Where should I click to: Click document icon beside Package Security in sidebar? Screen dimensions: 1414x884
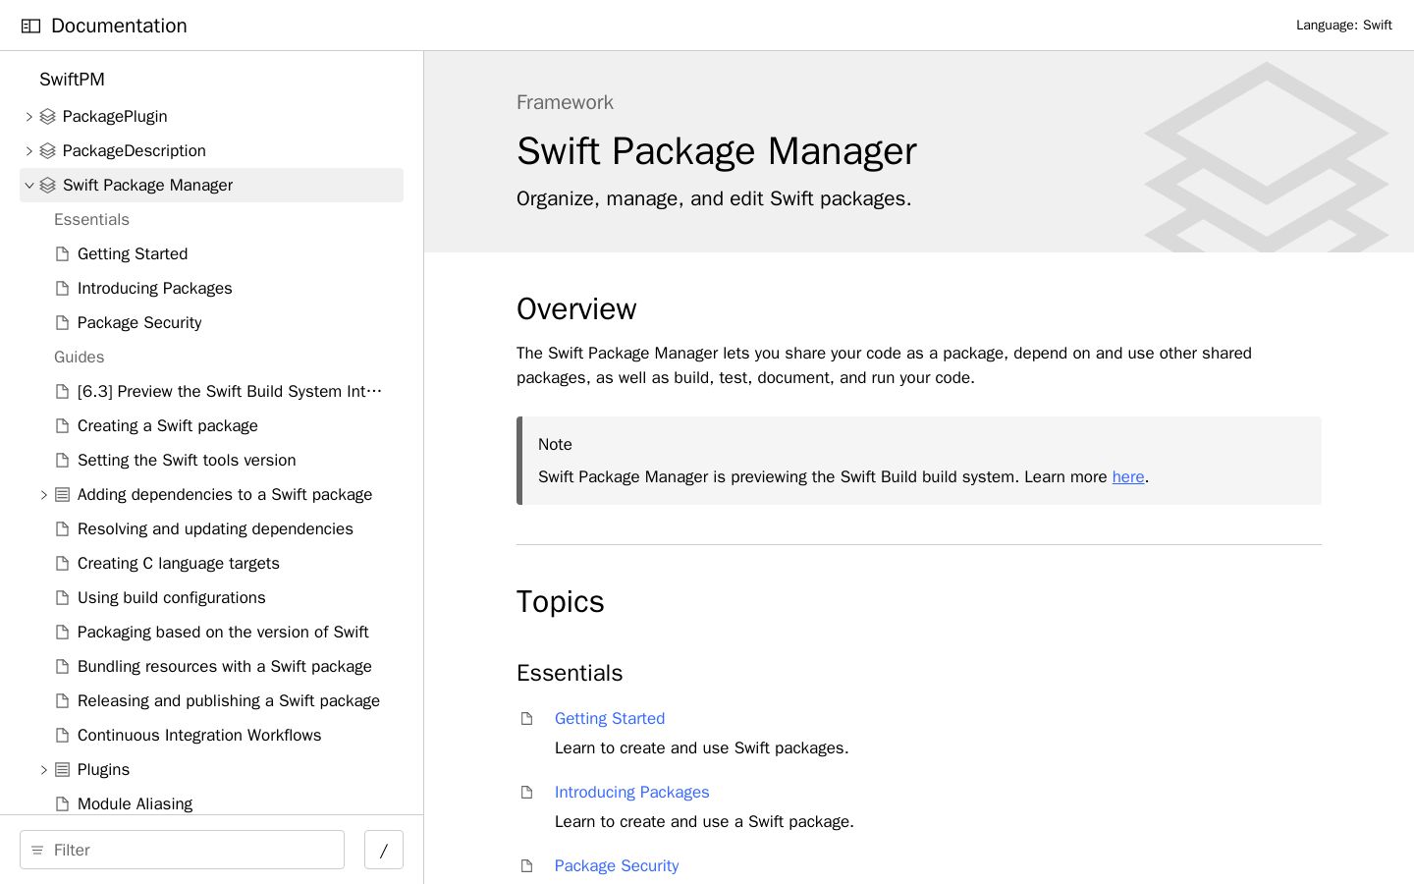(x=63, y=323)
